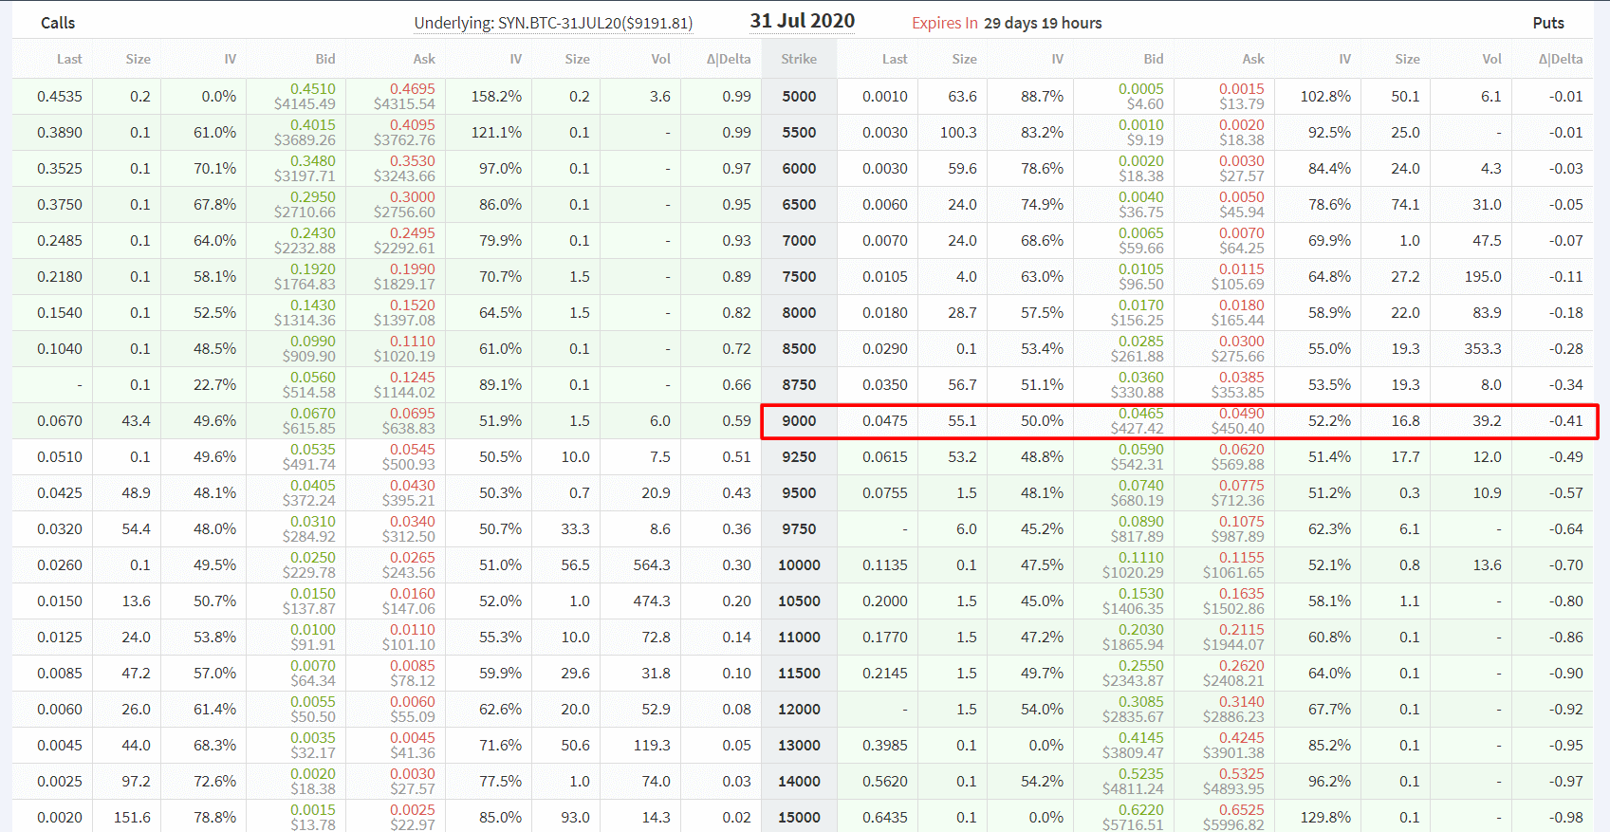Click the Δ|Delta header on the Puts side
This screenshot has height=832, width=1610.
click(1561, 59)
